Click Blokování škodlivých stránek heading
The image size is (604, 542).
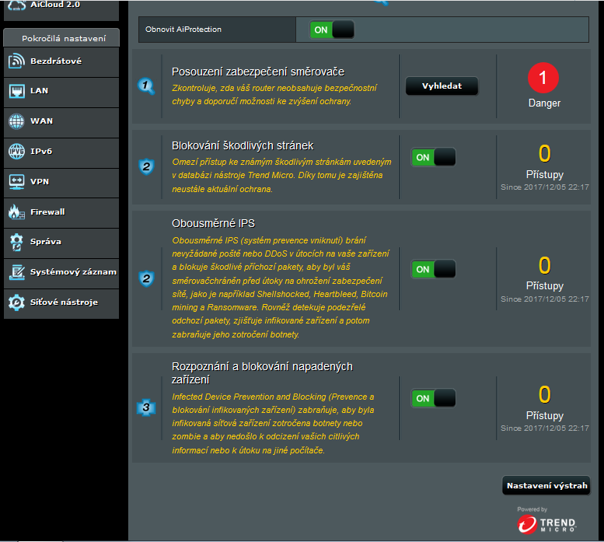[243, 145]
